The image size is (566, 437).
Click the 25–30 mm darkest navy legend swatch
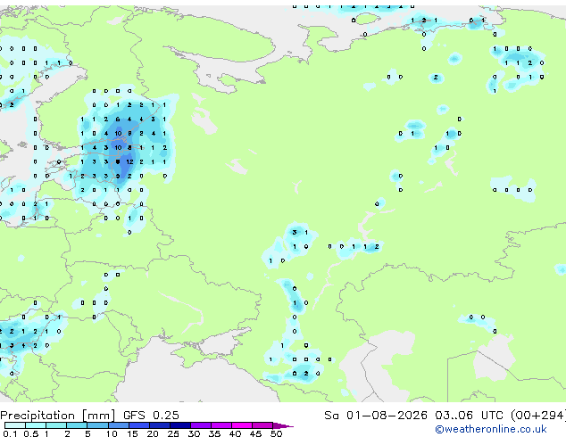(180, 425)
